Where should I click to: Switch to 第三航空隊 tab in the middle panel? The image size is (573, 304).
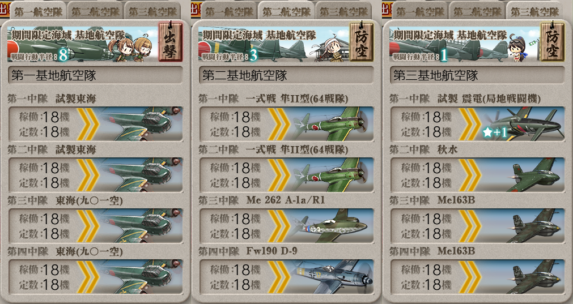(343, 11)
